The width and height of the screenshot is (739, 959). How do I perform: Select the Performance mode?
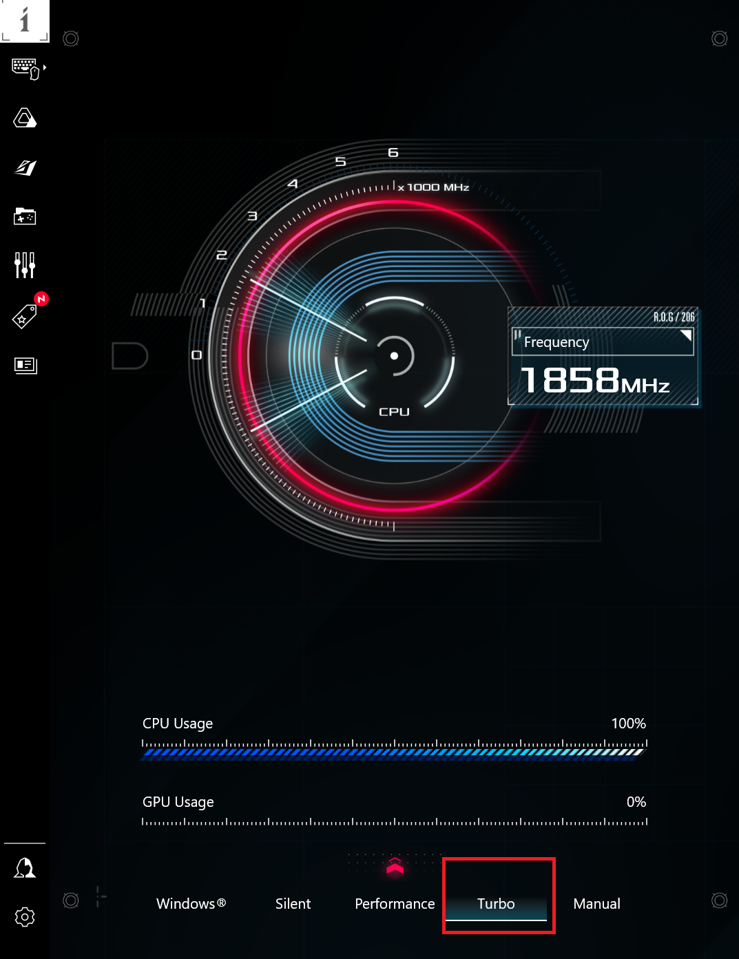[395, 903]
